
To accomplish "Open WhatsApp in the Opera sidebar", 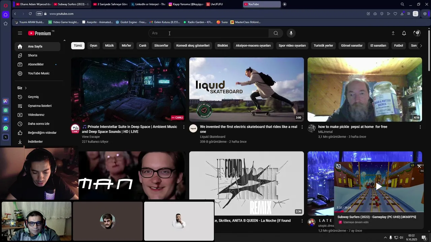I will (x=6, y=128).
